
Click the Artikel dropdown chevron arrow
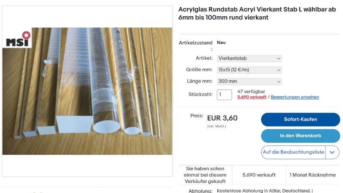click(x=279, y=59)
